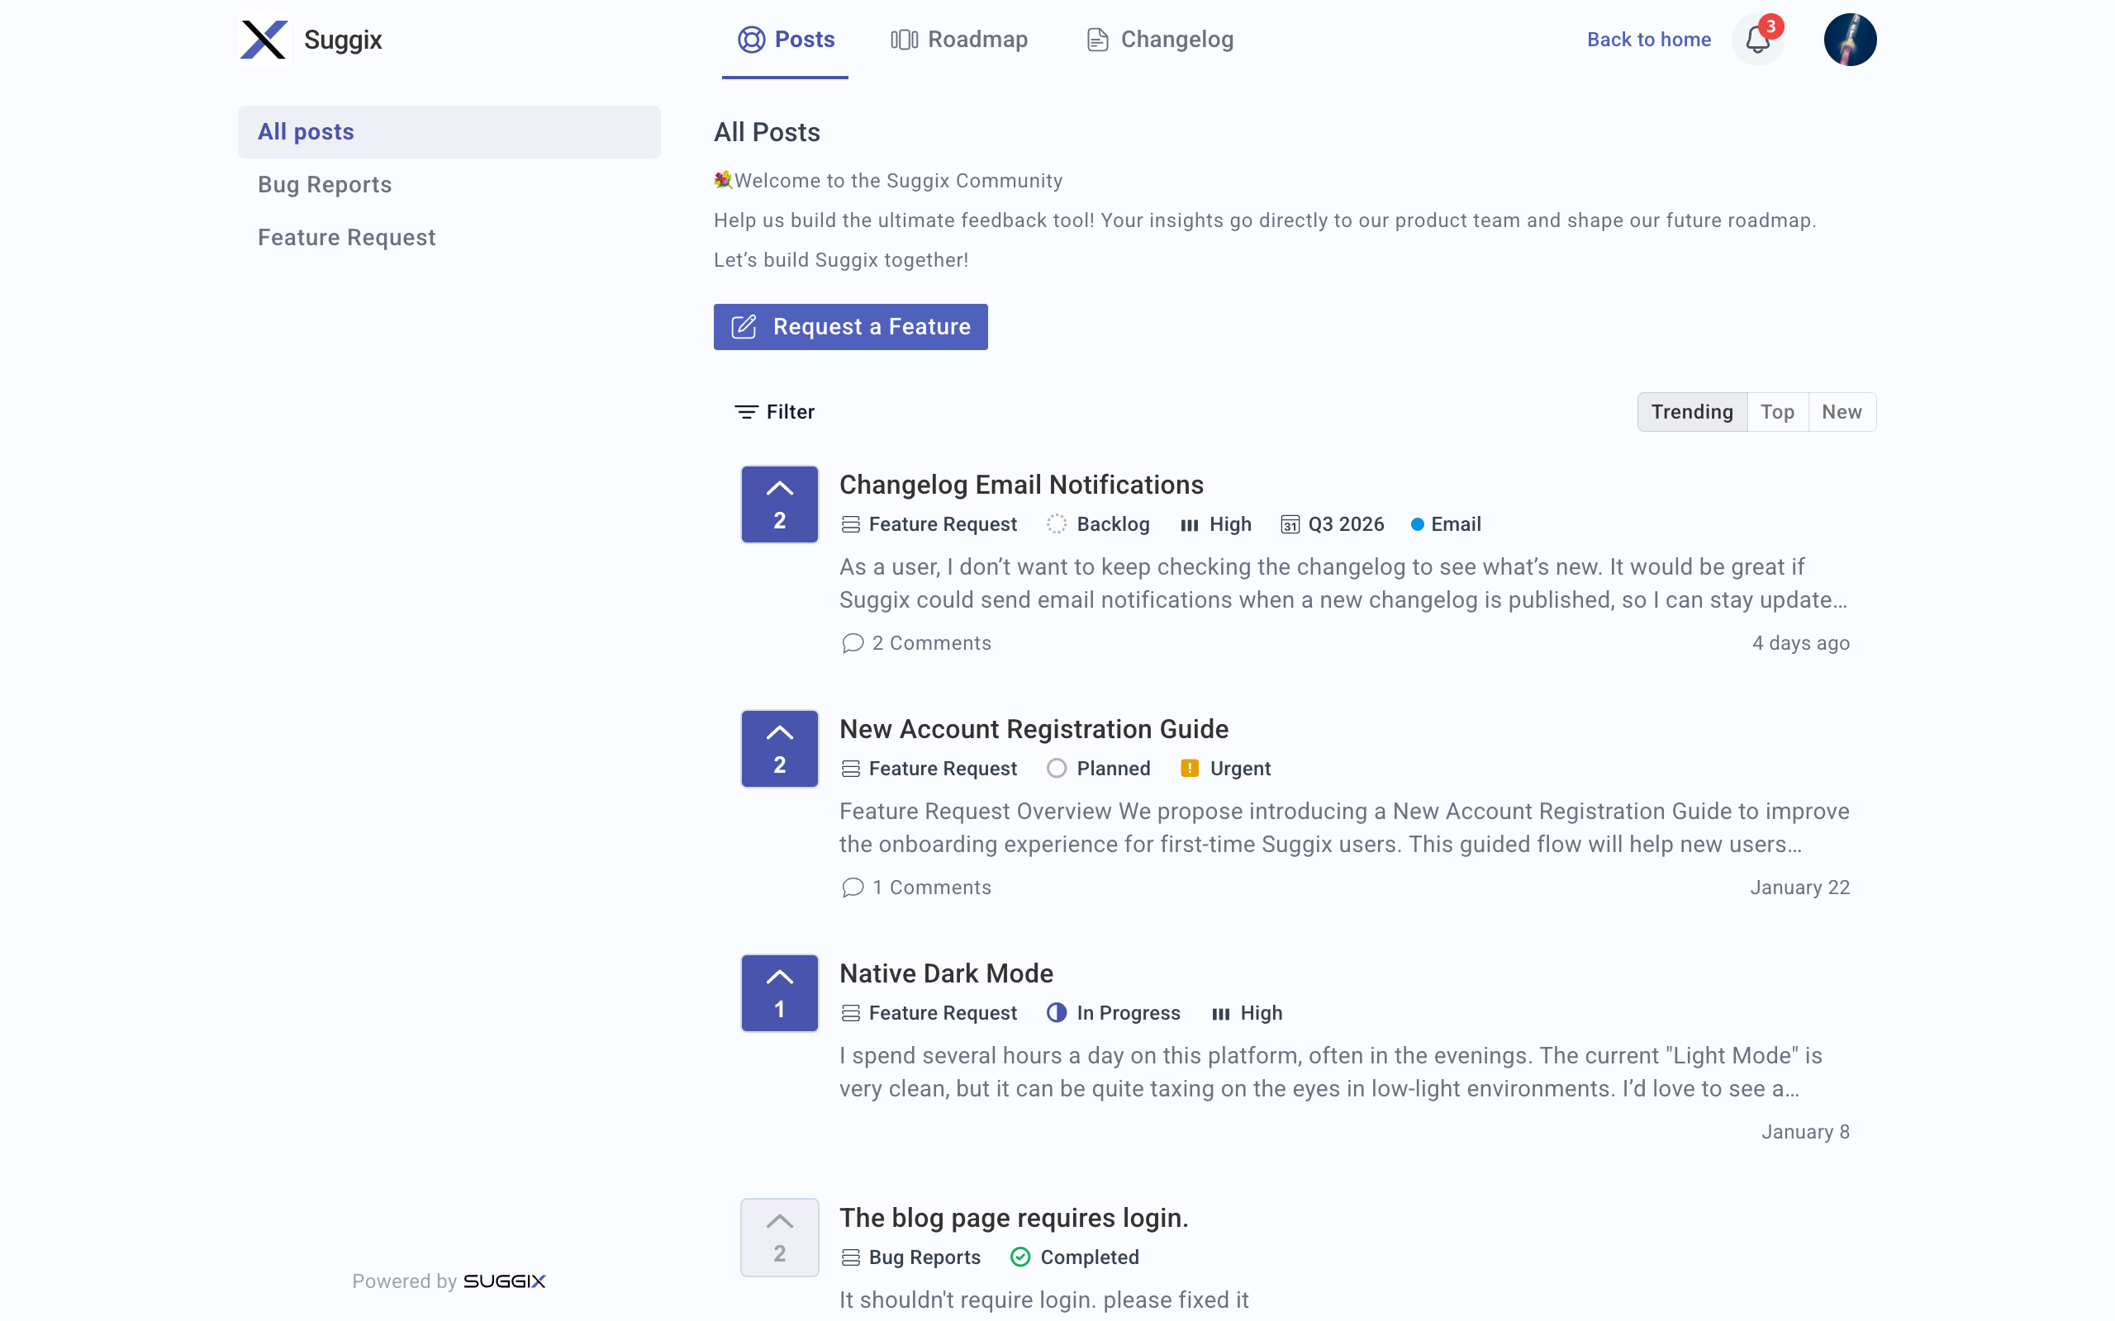Click the Roadmap columns icon
The image size is (2115, 1321).
click(x=904, y=40)
